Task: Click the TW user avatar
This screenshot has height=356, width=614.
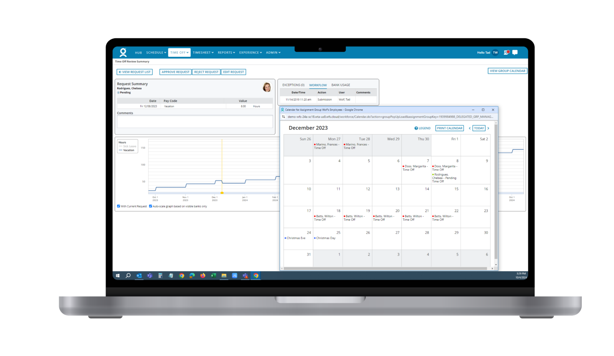Action: pos(495,52)
